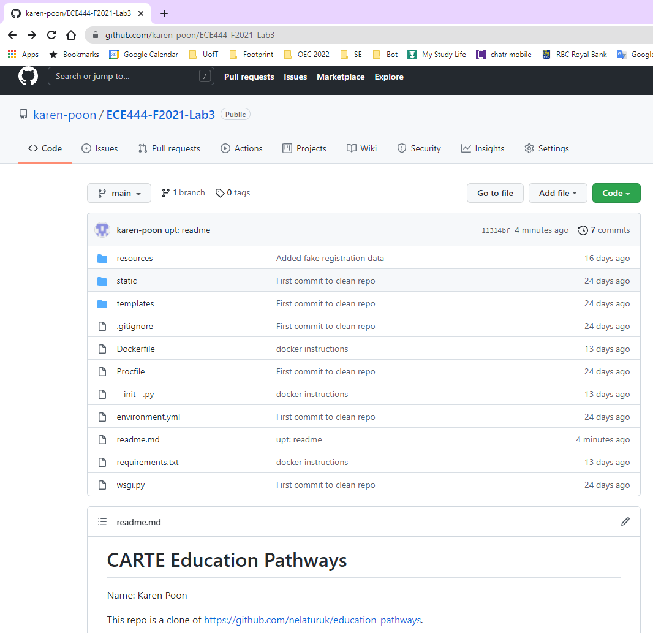Edit readme.md using the pencil icon
The image size is (653, 633).
click(x=625, y=521)
